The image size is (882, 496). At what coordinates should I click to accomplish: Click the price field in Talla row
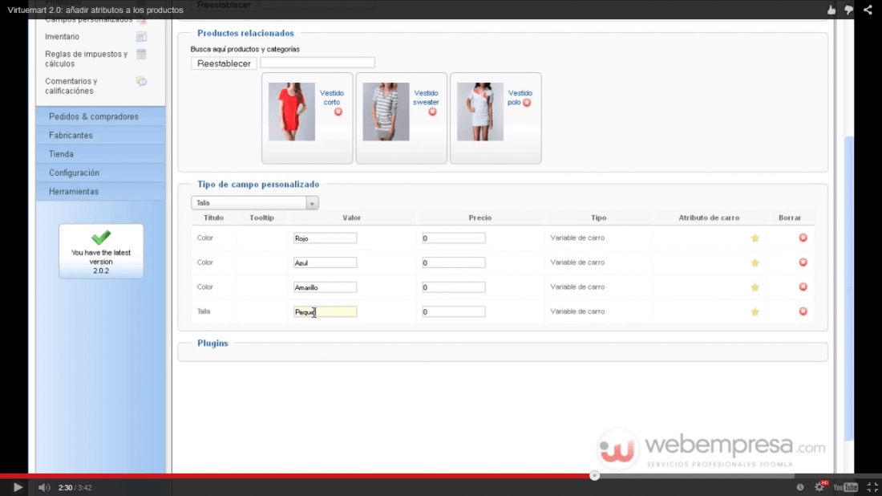point(453,311)
